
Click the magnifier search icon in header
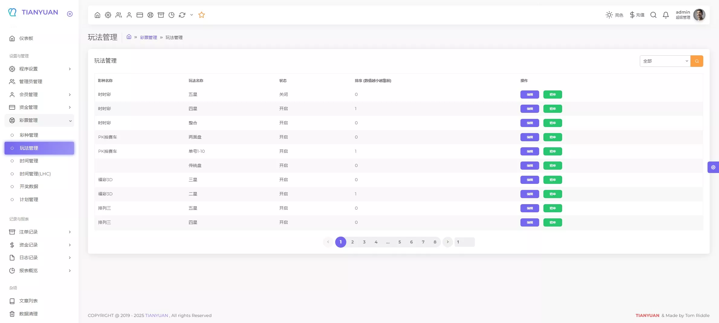click(x=653, y=15)
